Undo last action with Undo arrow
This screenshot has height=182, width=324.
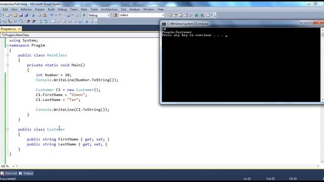pos(52,15)
